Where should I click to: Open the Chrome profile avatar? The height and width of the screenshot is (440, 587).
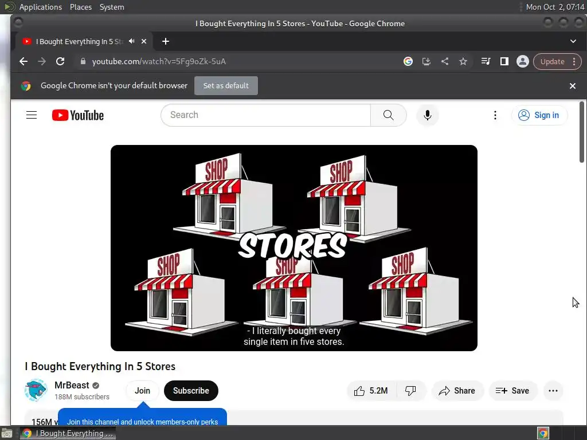523,61
